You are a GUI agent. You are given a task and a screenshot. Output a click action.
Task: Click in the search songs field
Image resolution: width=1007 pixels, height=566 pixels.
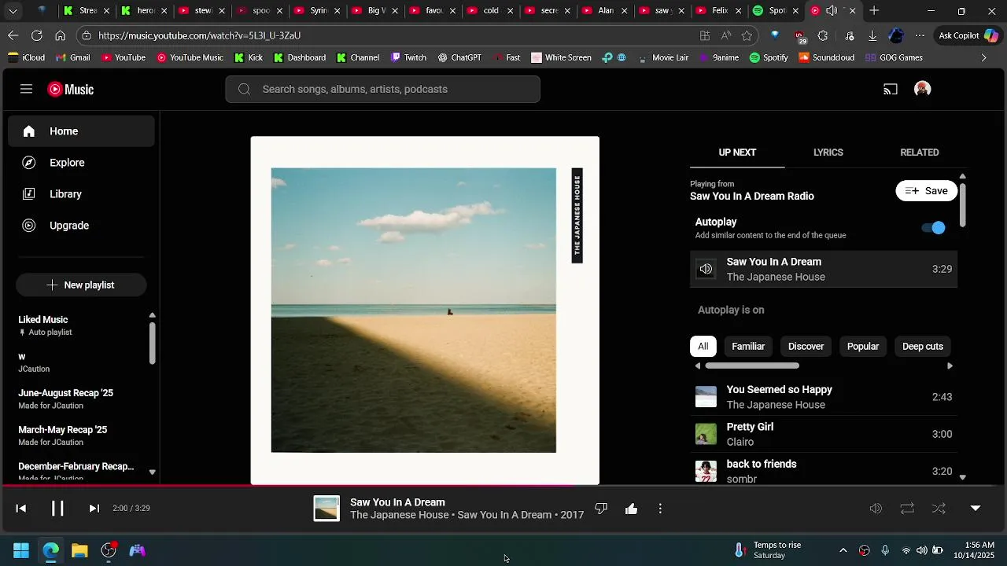tap(382, 90)
